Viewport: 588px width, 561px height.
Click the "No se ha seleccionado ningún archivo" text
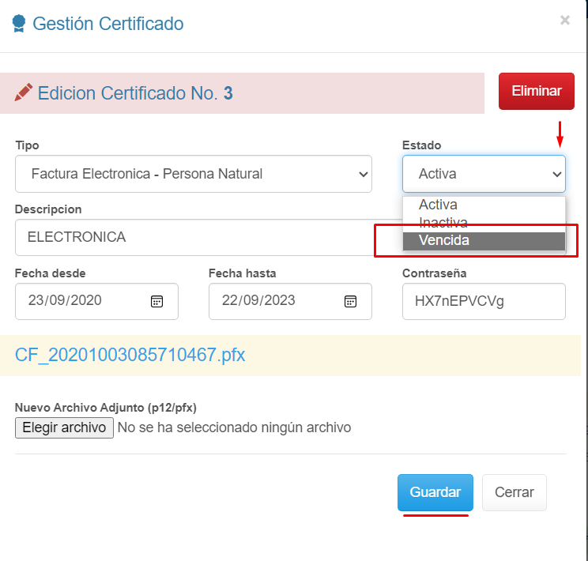(234, 427)
